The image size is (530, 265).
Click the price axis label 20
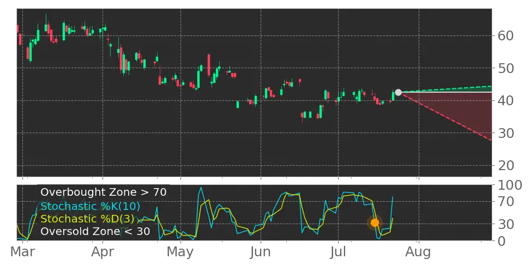(505, 165)
